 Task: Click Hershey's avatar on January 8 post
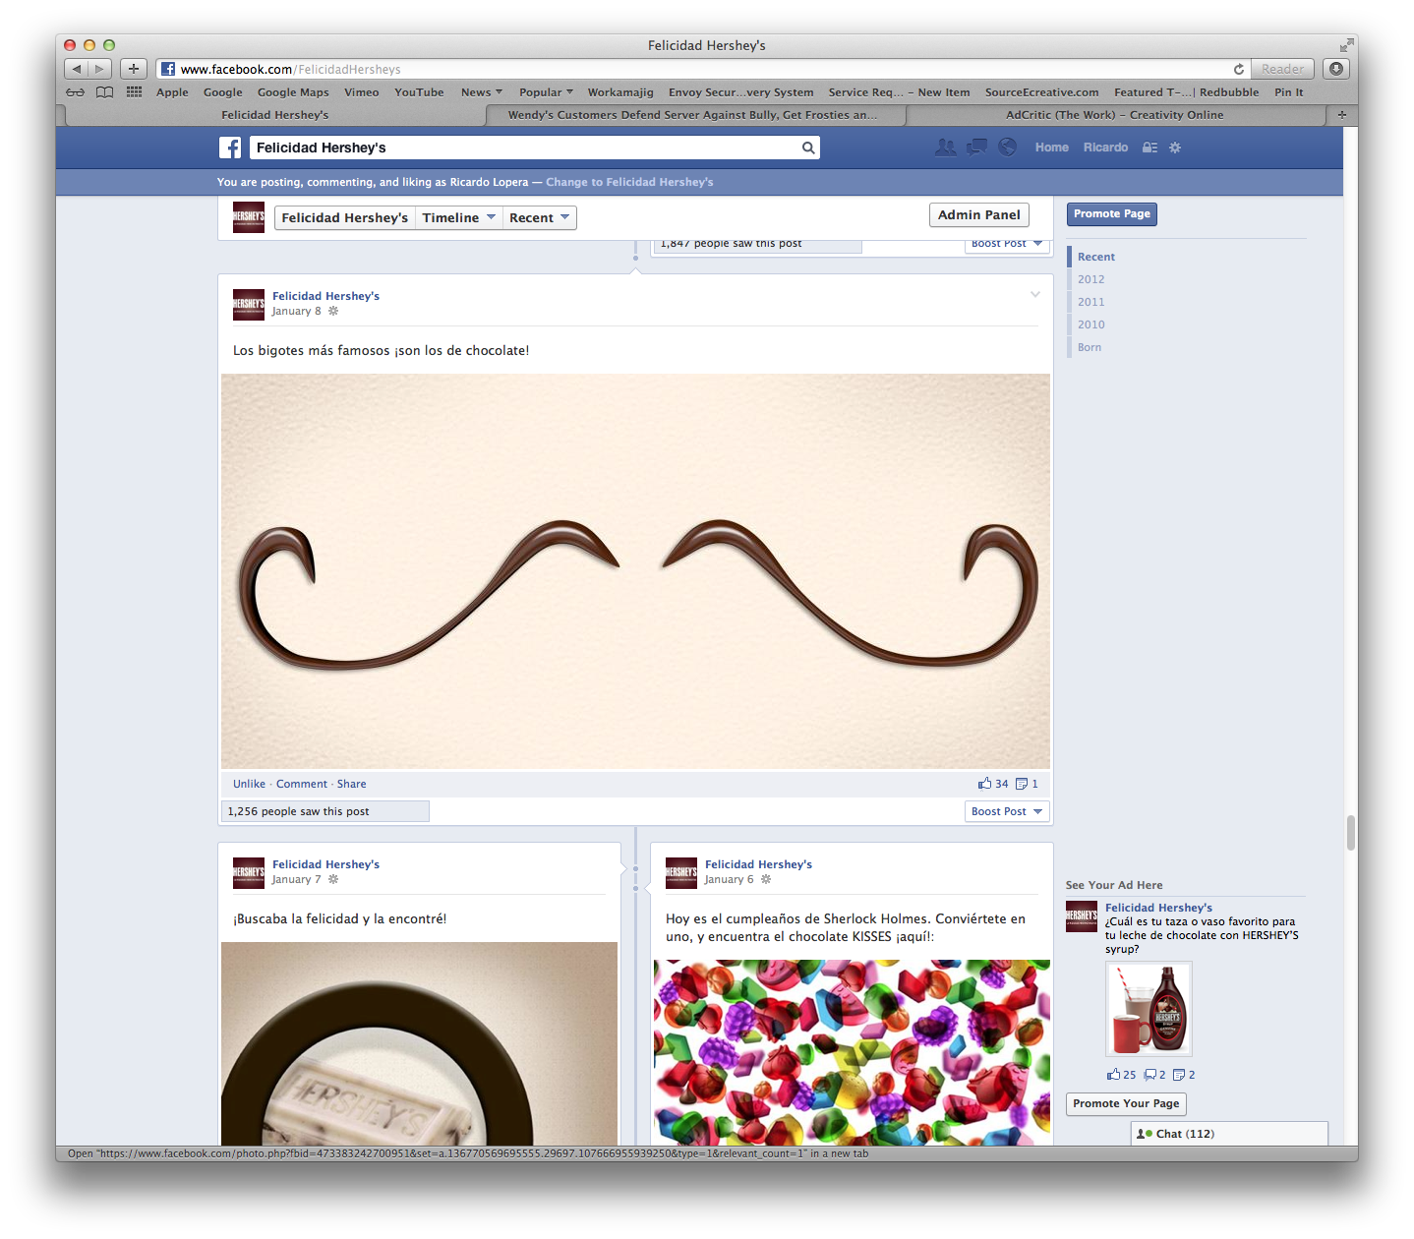click(249, 304)
